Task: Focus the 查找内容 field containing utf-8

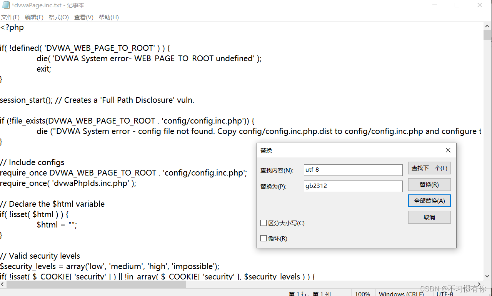Action: (353, 170)
